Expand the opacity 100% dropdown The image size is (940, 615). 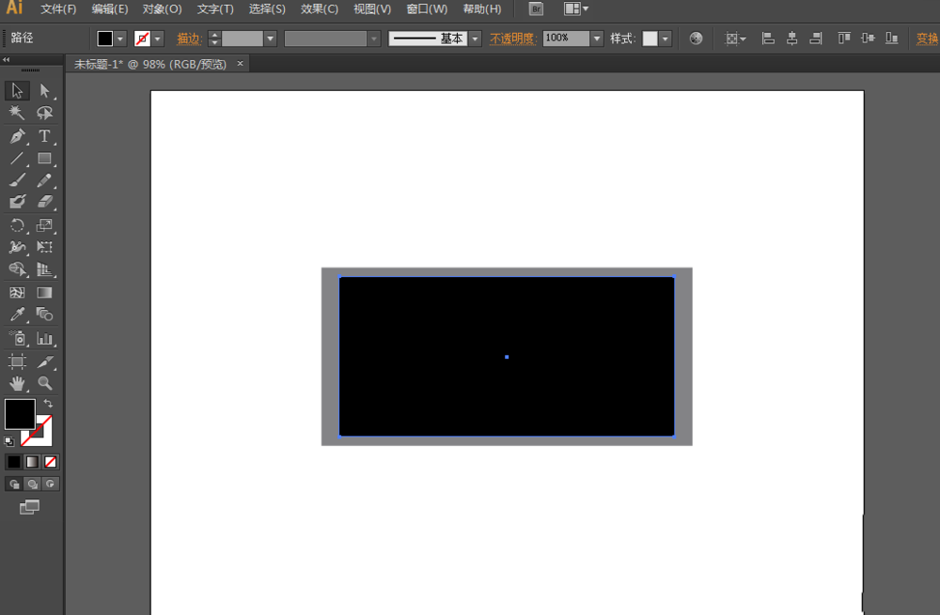coord(597,38)
